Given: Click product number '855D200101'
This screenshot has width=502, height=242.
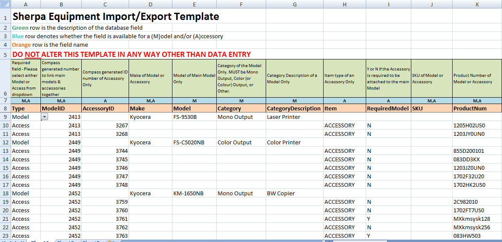Looking at the screenshot, I should (x=477, y=151).
